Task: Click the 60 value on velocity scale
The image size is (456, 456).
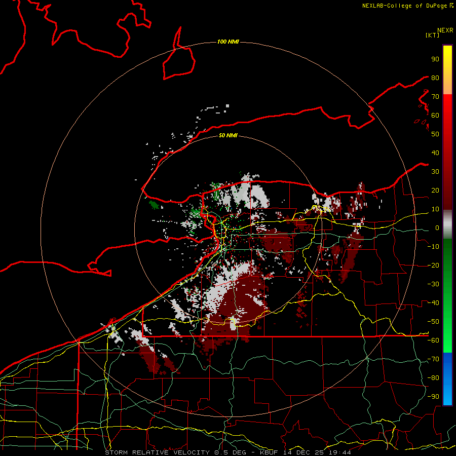Action: pos(435,115)
